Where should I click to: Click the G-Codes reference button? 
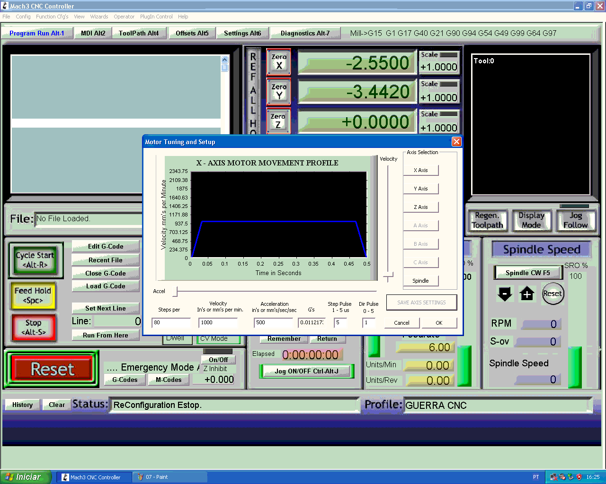click(125, 380)
